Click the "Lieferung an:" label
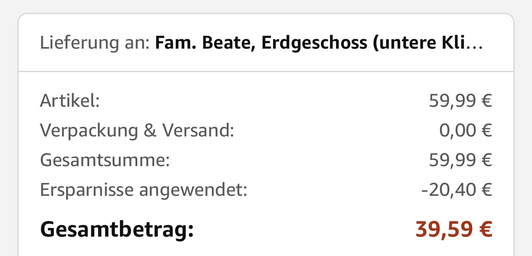532x256 pixels. tap(94, 42)
